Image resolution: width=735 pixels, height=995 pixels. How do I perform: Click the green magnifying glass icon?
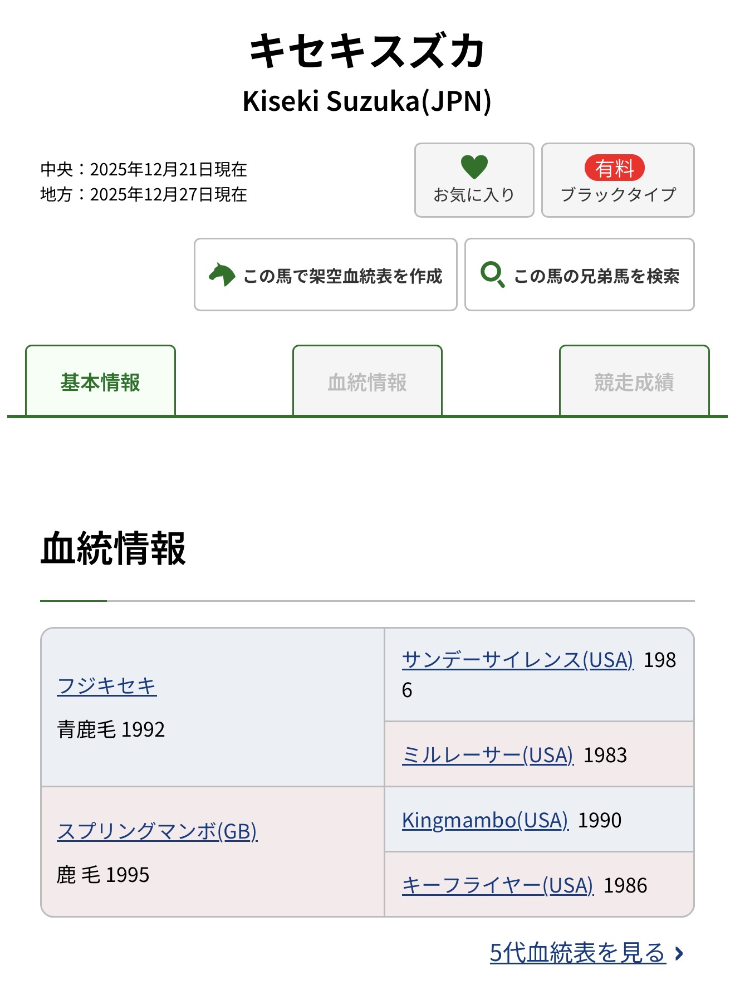(492, 275)
